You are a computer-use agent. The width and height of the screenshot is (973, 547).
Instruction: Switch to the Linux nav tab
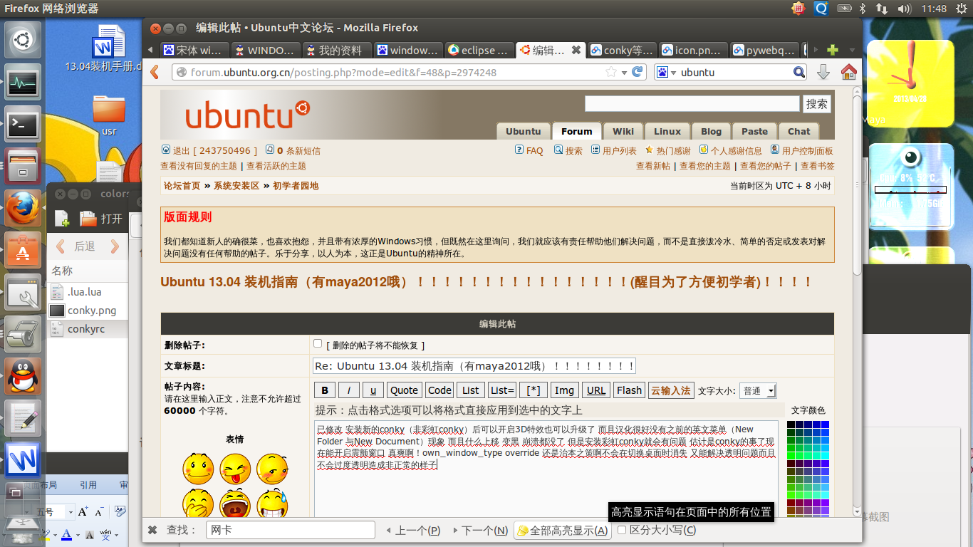point(667,131)
